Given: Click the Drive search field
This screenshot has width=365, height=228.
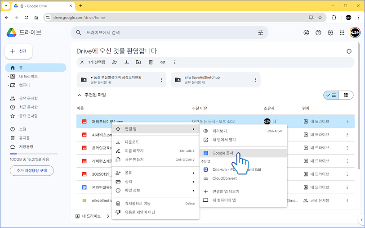Looking at the screenshot, I should [x=169, y=33].
